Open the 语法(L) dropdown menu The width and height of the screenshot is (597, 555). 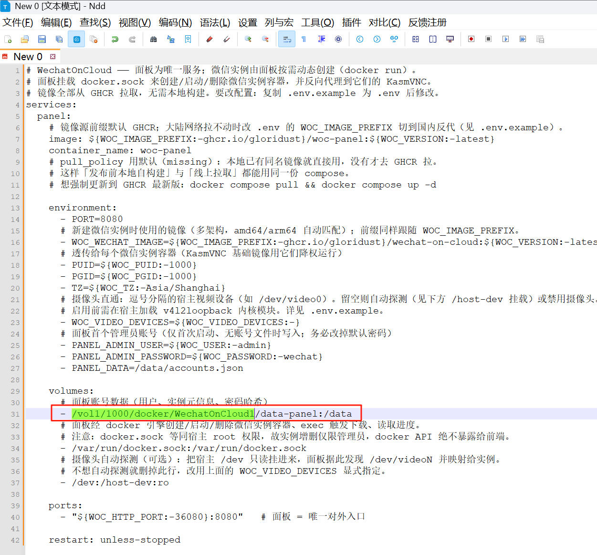[x=215, y=22]
